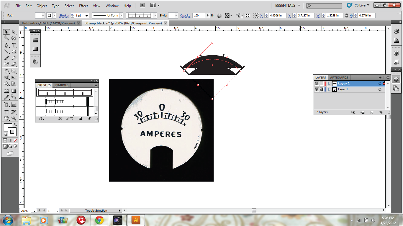Screen dimensions: 403x226
Task: Expand Layer 1 disclosure triangle
Action: [x=329, y=89]
